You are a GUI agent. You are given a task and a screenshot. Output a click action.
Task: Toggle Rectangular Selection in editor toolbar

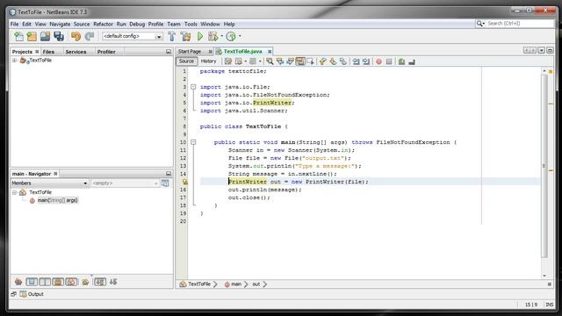click(310, 61)
